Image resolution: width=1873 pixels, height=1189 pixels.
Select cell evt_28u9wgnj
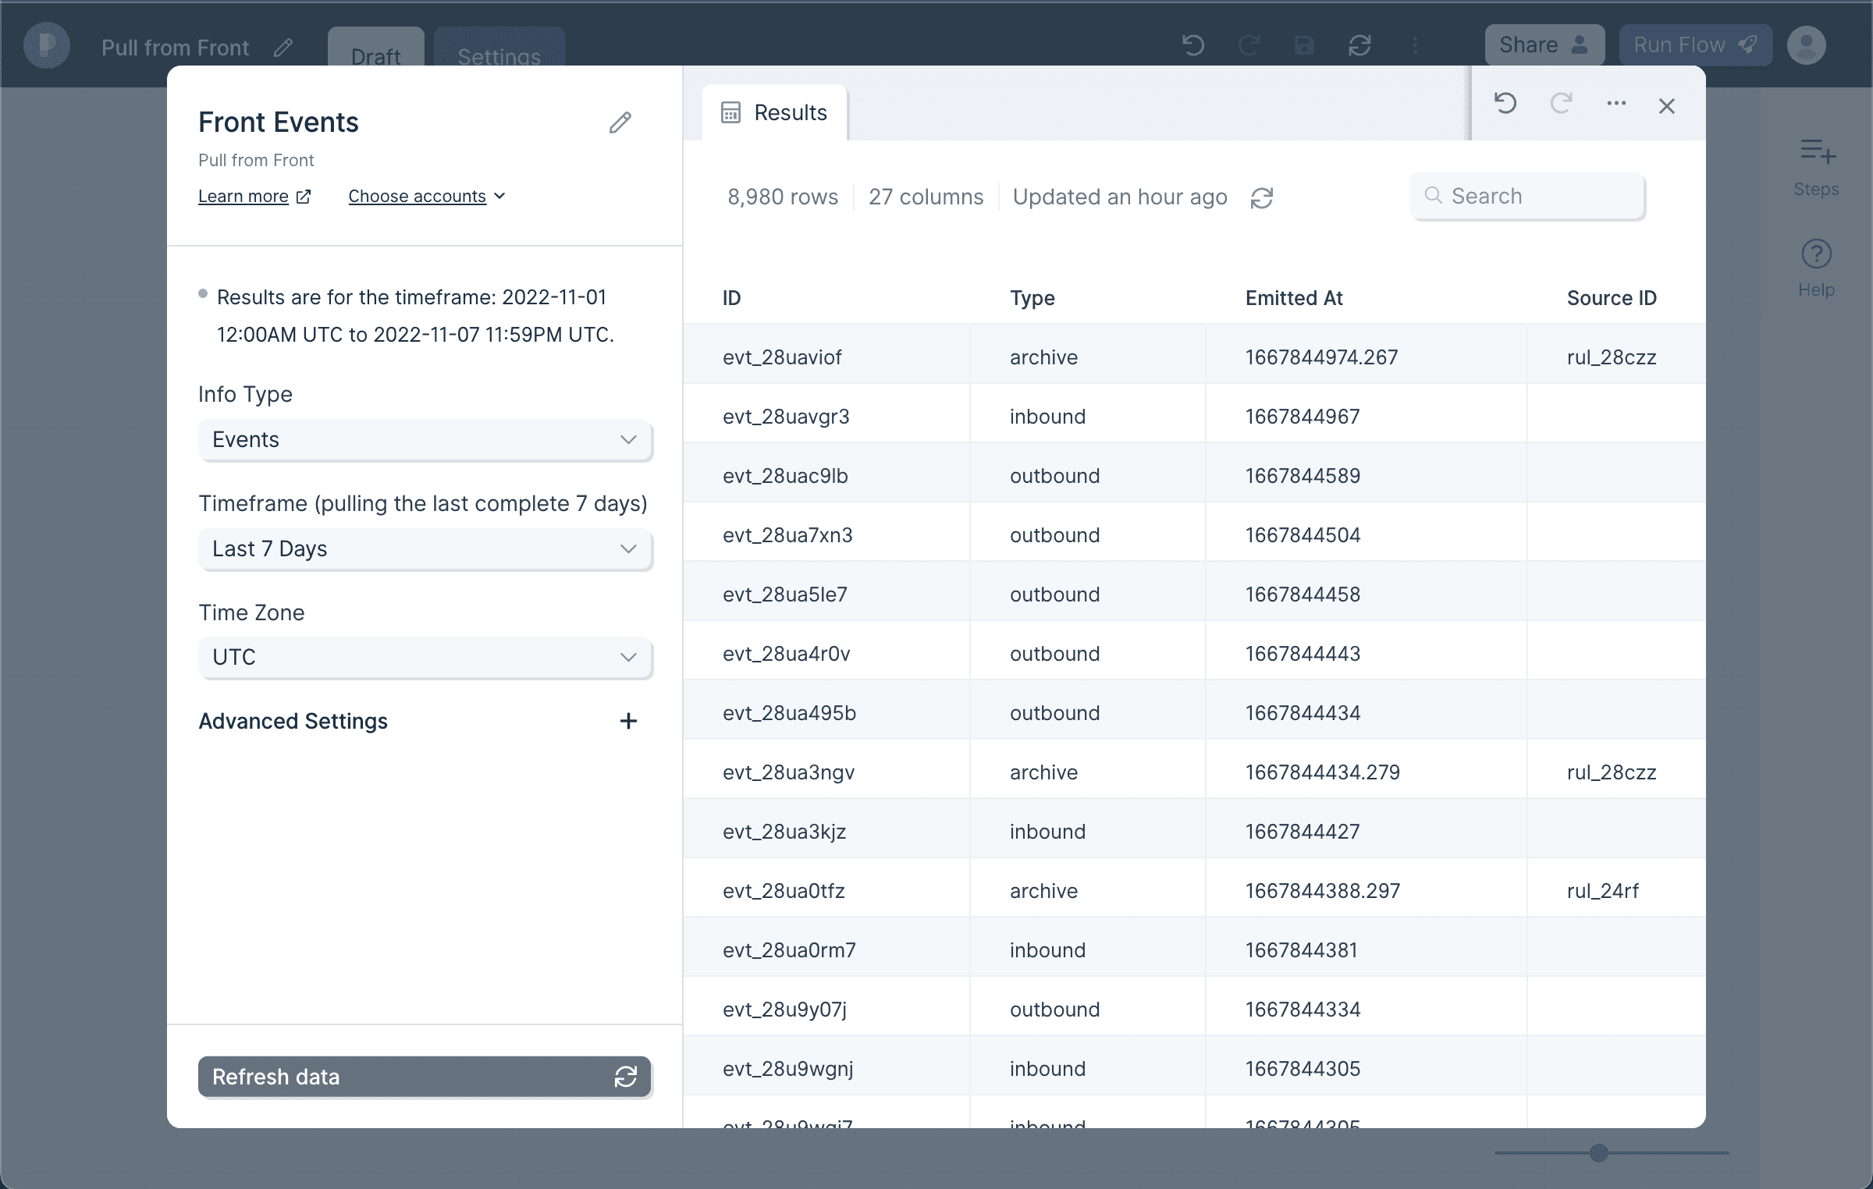point(826,1069)
